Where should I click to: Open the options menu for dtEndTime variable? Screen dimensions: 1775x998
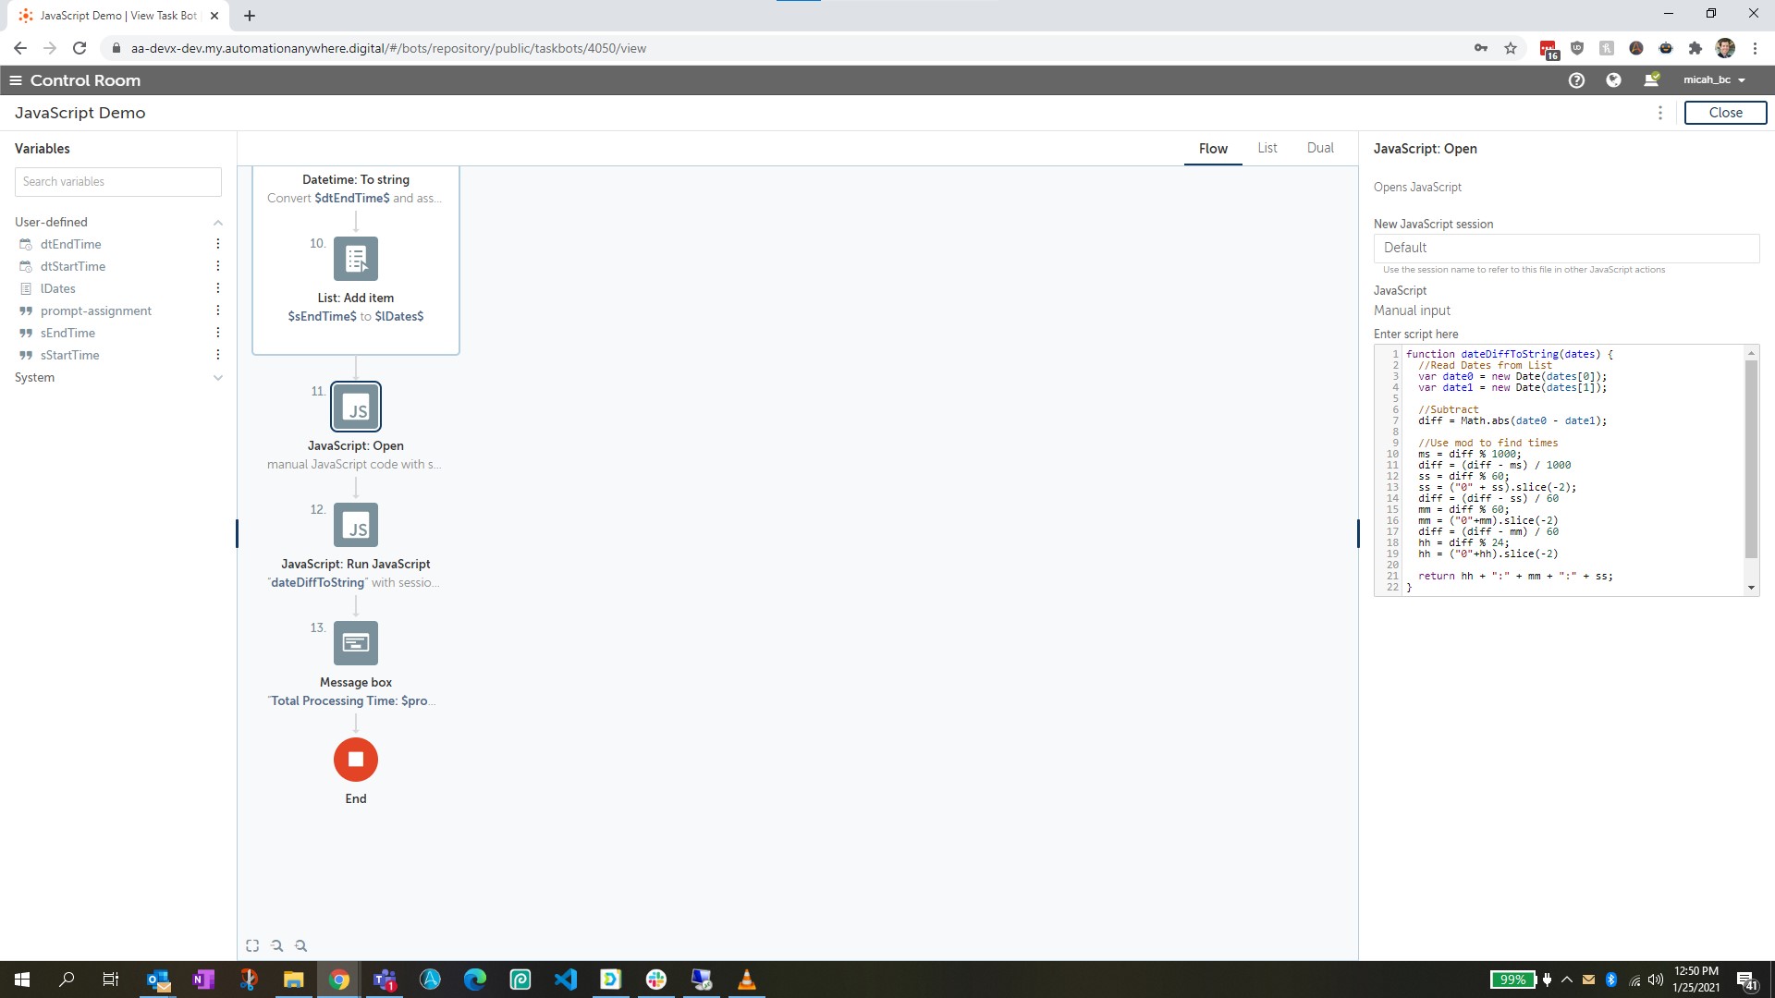coord(218,244)
